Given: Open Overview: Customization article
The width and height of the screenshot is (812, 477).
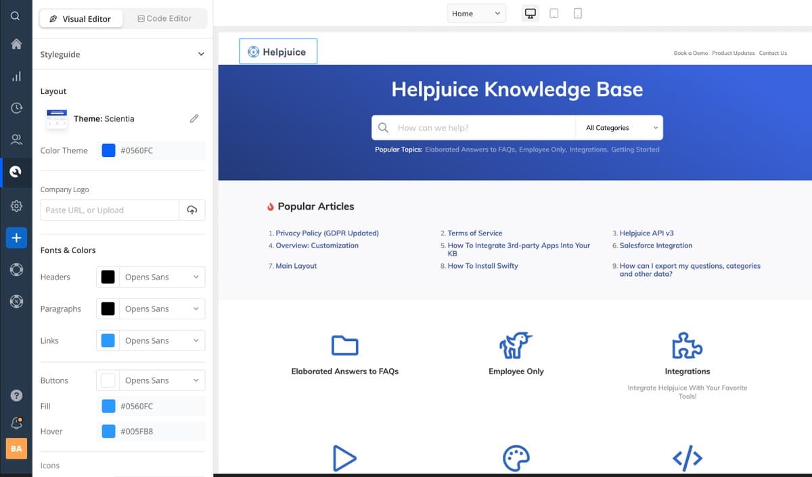Looking at the screenshot, I should click(317, 246).
